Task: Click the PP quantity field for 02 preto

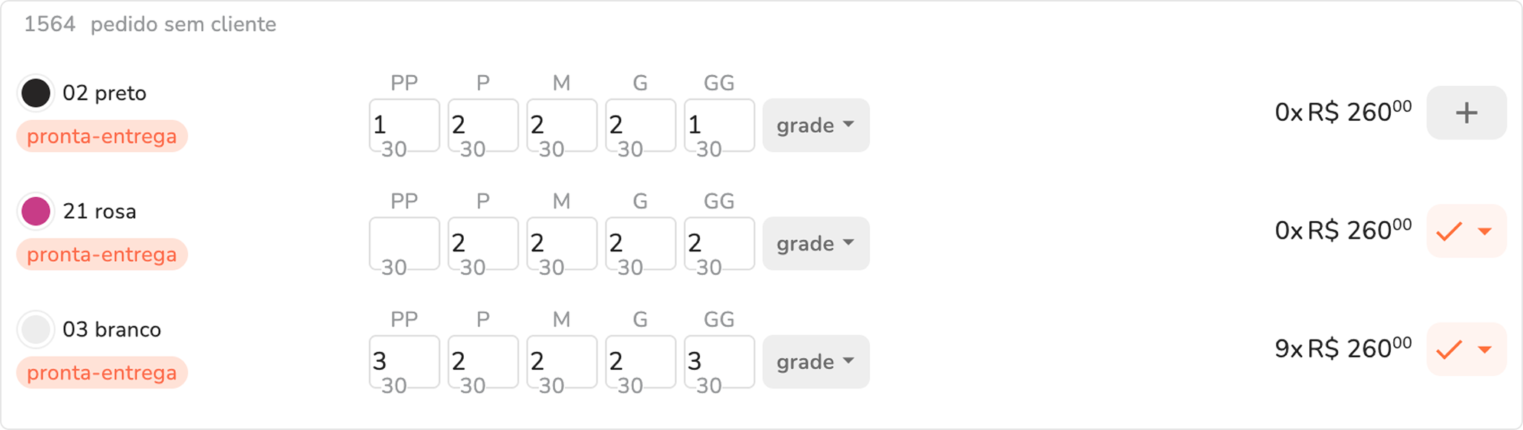Action: click(x=404, y=125)
